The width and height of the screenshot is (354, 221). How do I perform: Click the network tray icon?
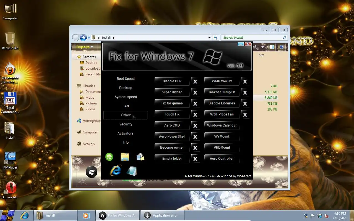(x=319, y=216)
